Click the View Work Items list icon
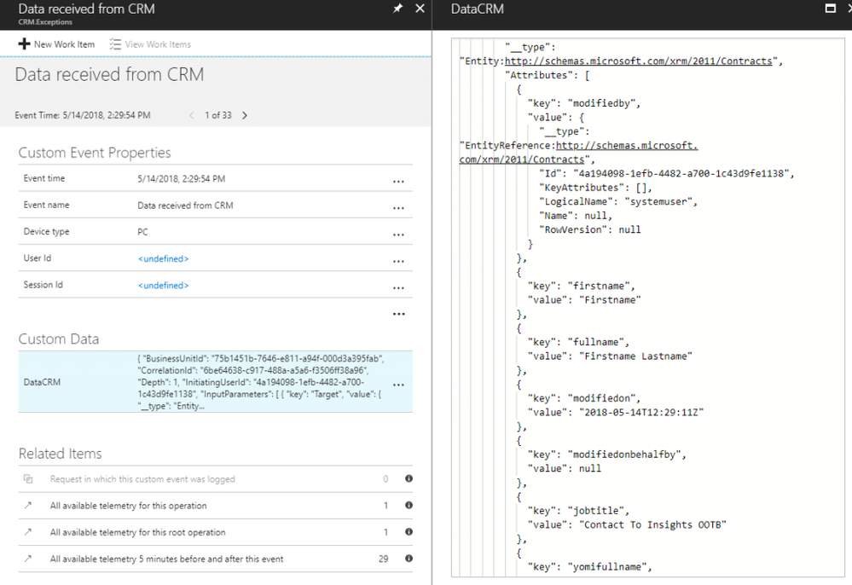 click(x=114, y=44)
